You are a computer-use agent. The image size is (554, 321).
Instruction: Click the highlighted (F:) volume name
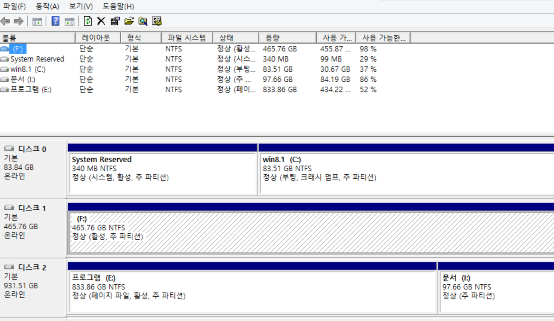18,49
